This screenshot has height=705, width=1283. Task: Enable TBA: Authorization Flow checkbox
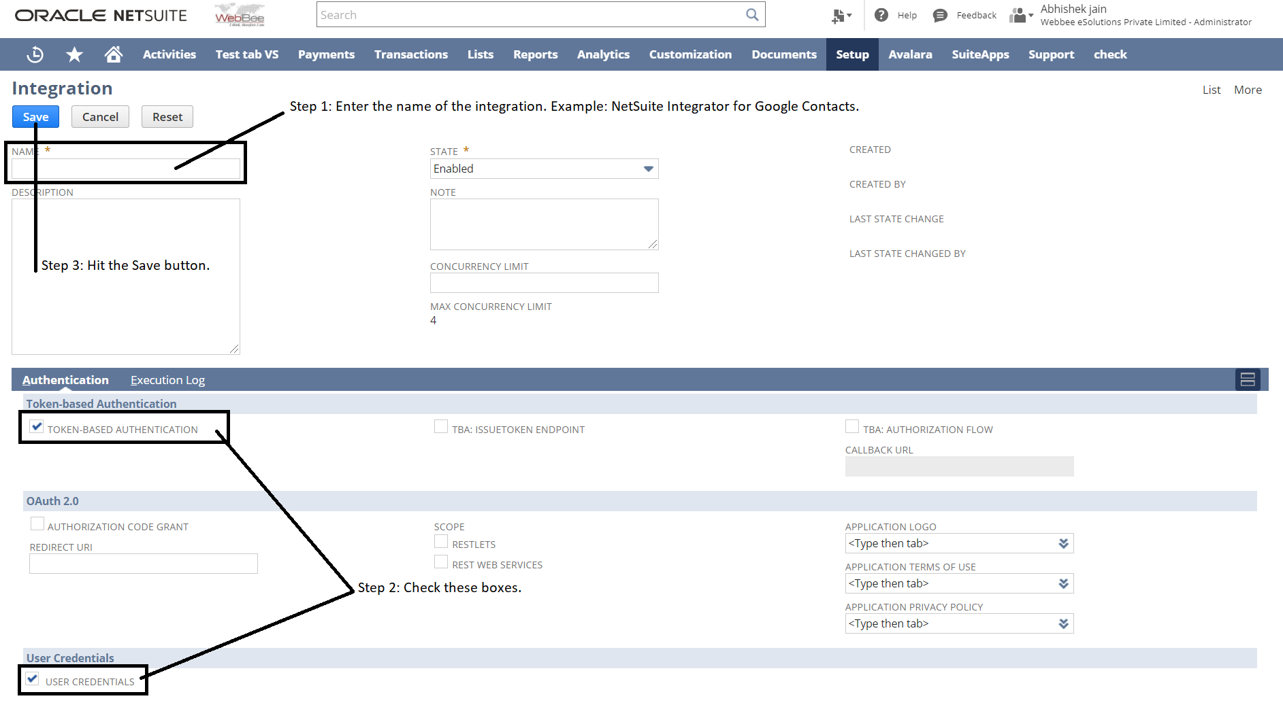(852, 427)
